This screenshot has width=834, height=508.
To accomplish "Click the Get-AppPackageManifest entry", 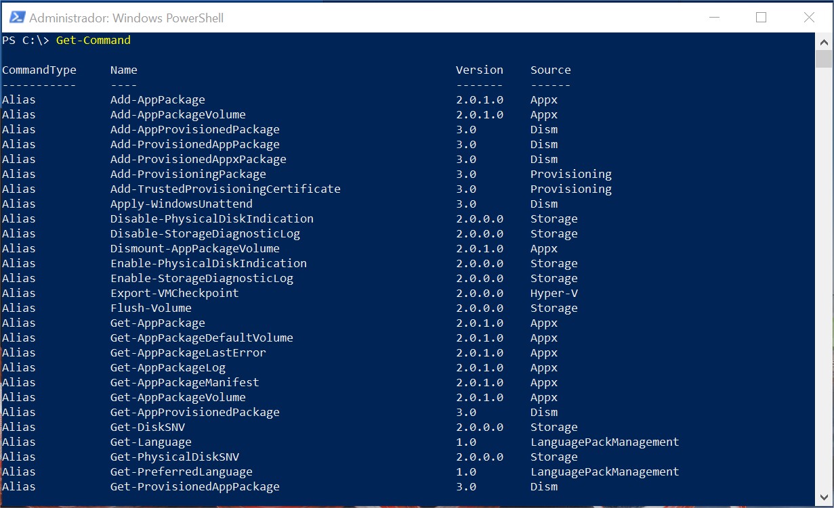I will pos(185,383).
